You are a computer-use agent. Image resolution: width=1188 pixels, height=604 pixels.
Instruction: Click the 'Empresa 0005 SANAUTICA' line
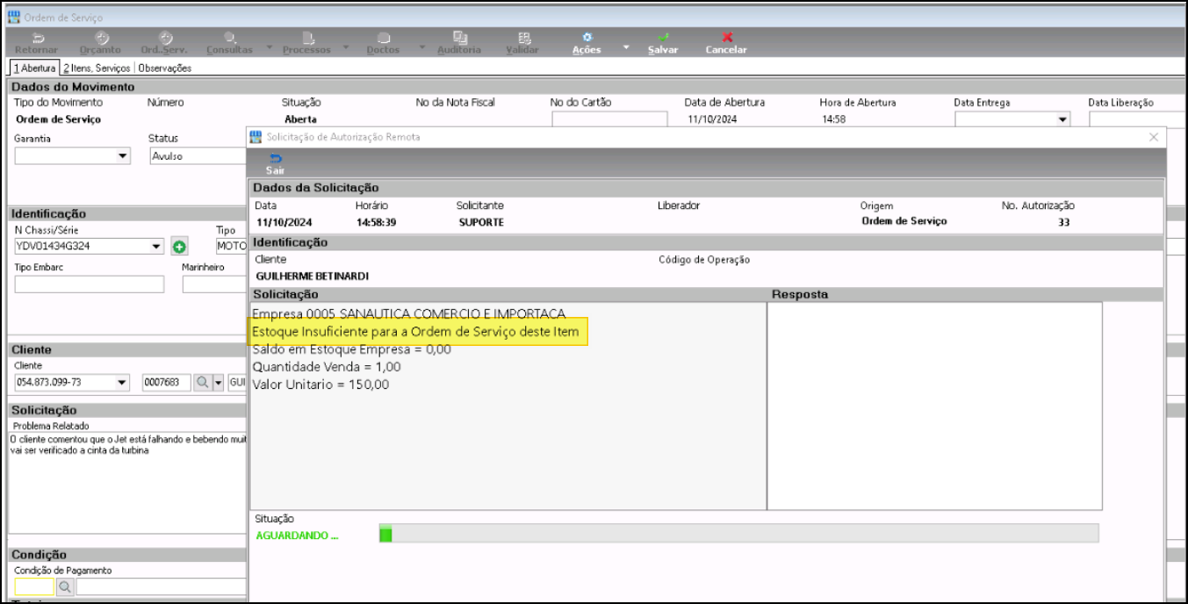point(408,314)
